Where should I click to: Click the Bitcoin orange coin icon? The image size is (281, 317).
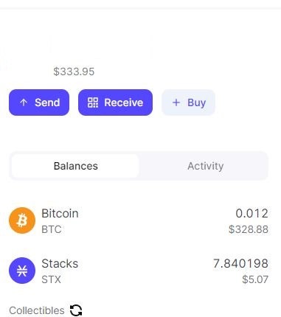pos(22,220)
